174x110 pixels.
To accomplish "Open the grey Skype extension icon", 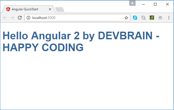I will coord(143,18).
